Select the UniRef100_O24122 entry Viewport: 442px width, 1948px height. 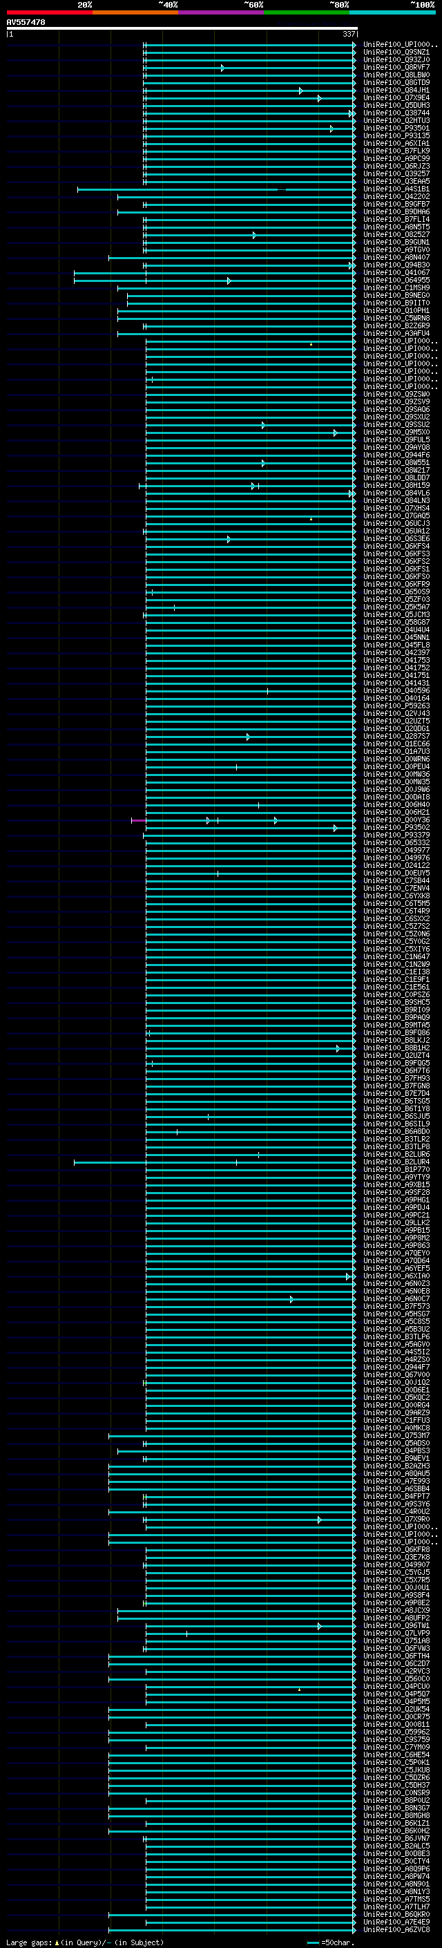[x=396, y=865]
